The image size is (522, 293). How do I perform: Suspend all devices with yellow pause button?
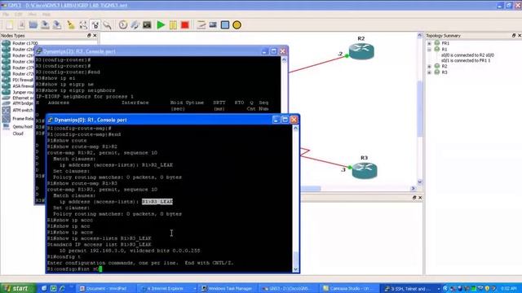tap(173, 25)
